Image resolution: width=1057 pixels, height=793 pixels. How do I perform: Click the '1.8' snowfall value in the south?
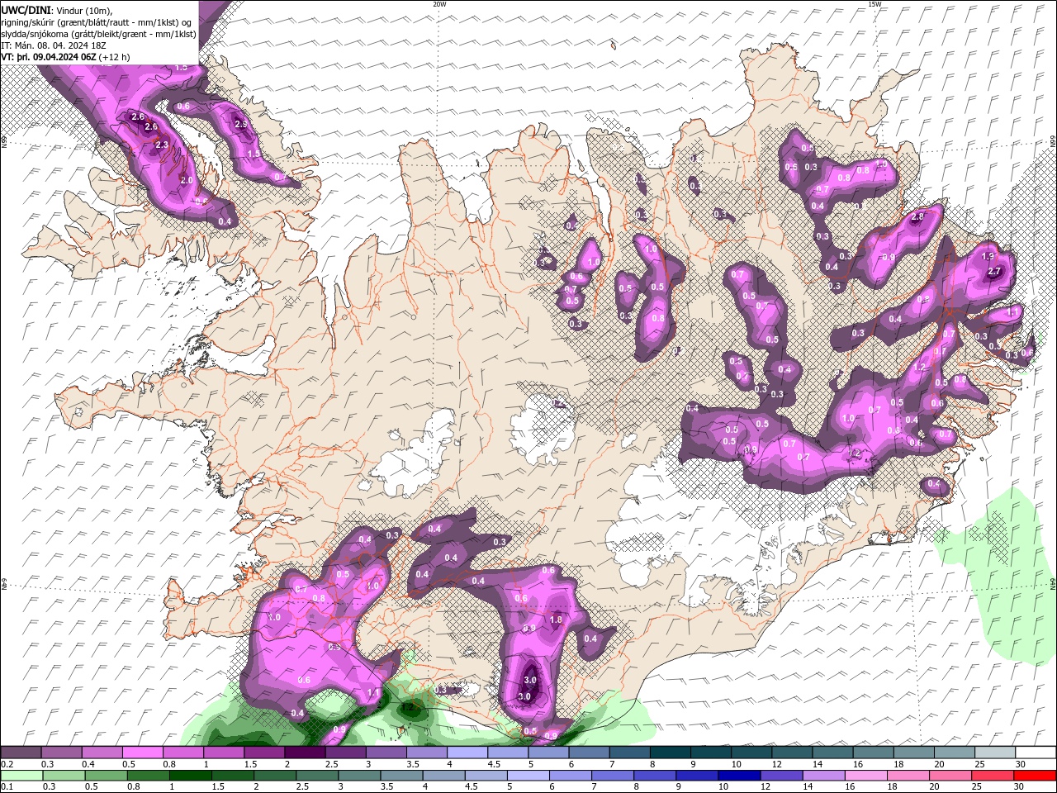(x=556, y=620)
